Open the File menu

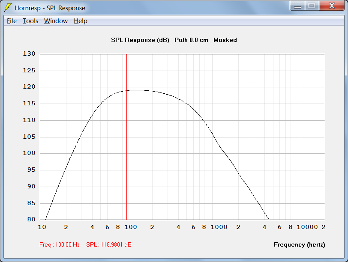pyautogui.click(x=12, y=21)
